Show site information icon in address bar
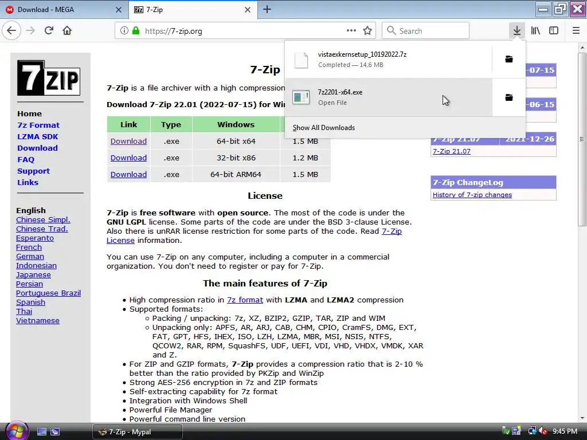Viewport: 587px width, 440px height. [x=124, y=31]
